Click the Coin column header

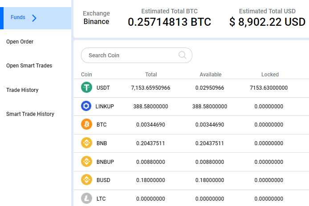tap(86, 75)
